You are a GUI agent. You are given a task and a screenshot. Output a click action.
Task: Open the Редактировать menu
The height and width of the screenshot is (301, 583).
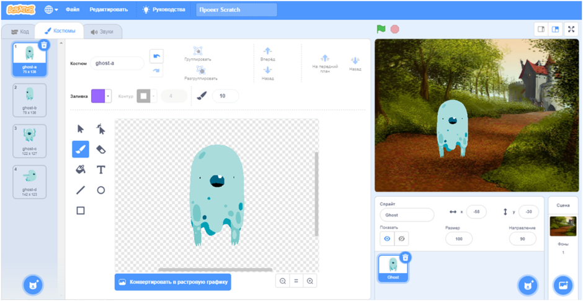[x=109, y=10]
